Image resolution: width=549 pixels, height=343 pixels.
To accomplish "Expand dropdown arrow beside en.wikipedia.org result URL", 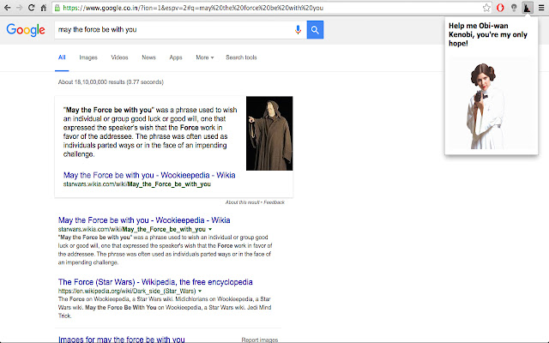I will [x=200, y=291].
